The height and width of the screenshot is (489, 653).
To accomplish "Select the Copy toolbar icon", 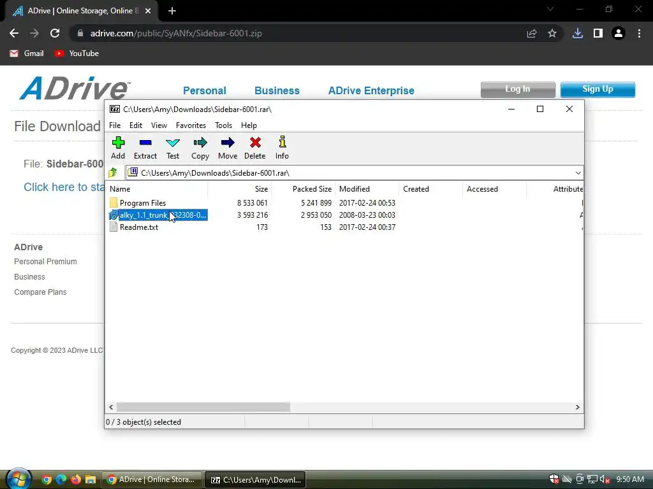I will 200,143.
